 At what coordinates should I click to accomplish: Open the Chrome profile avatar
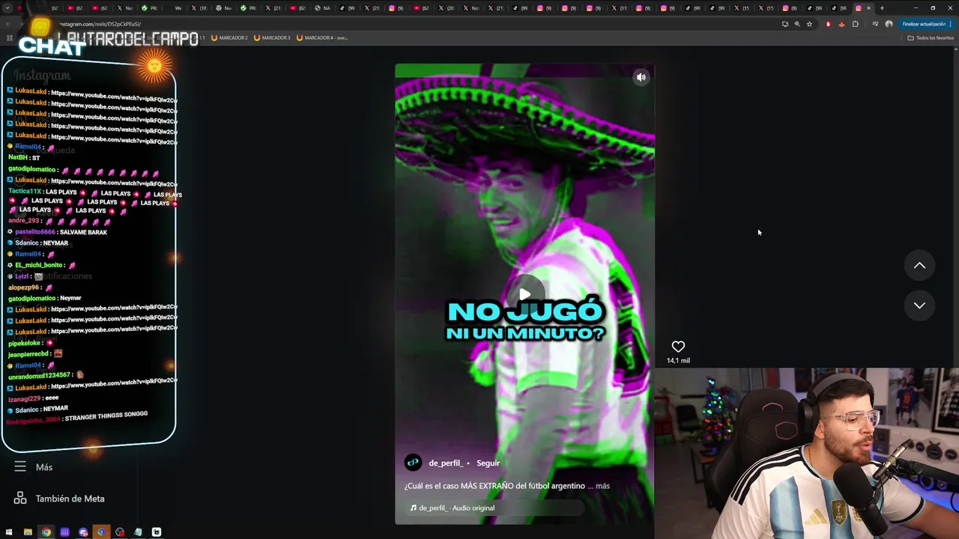[x=889, y=24]
